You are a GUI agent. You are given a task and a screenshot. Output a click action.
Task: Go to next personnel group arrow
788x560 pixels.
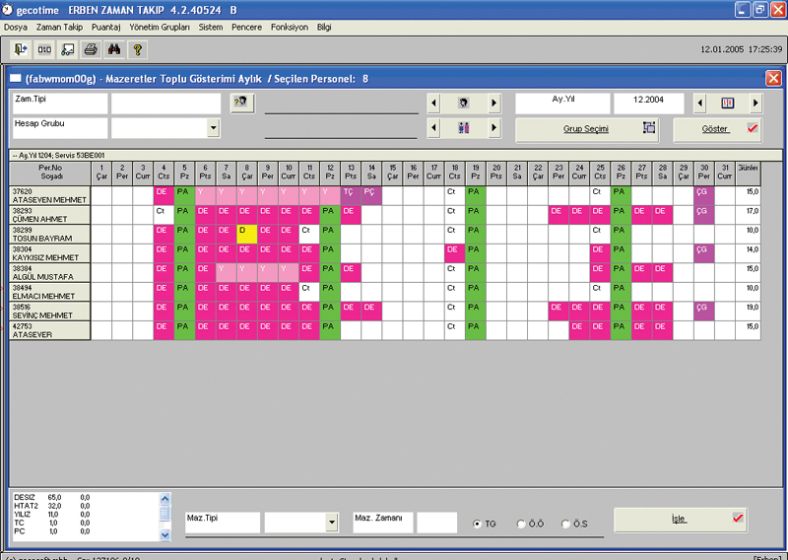click(494, 128)
